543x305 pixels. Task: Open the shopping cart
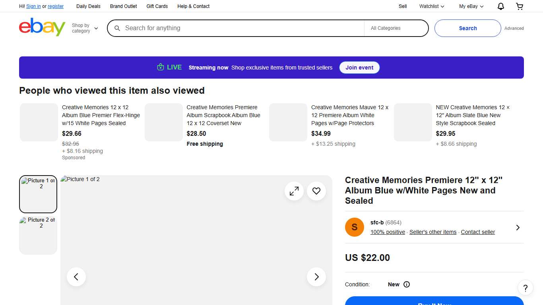[x=520, y=6]
